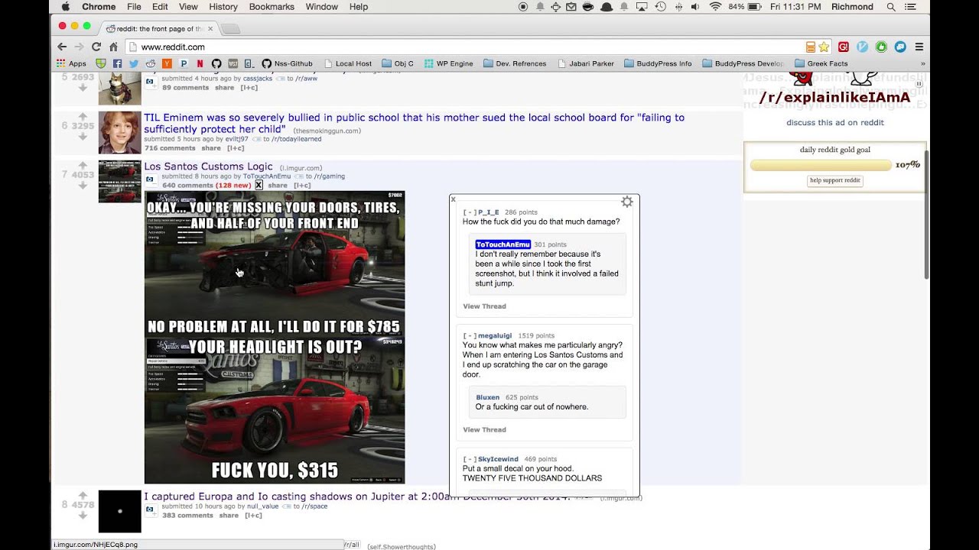Click the page vertical scrollbar
The height and width of the screenshot is (550, 979).
926,214
